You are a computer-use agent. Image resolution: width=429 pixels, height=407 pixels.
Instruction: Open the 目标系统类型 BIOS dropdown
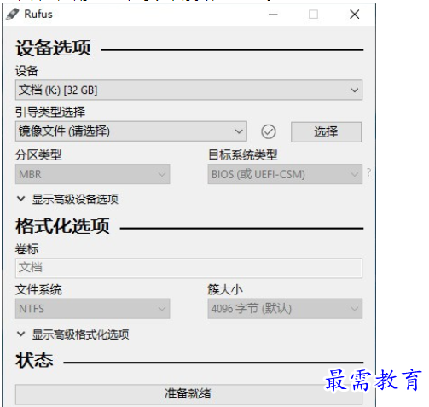(x=285, y=174)
